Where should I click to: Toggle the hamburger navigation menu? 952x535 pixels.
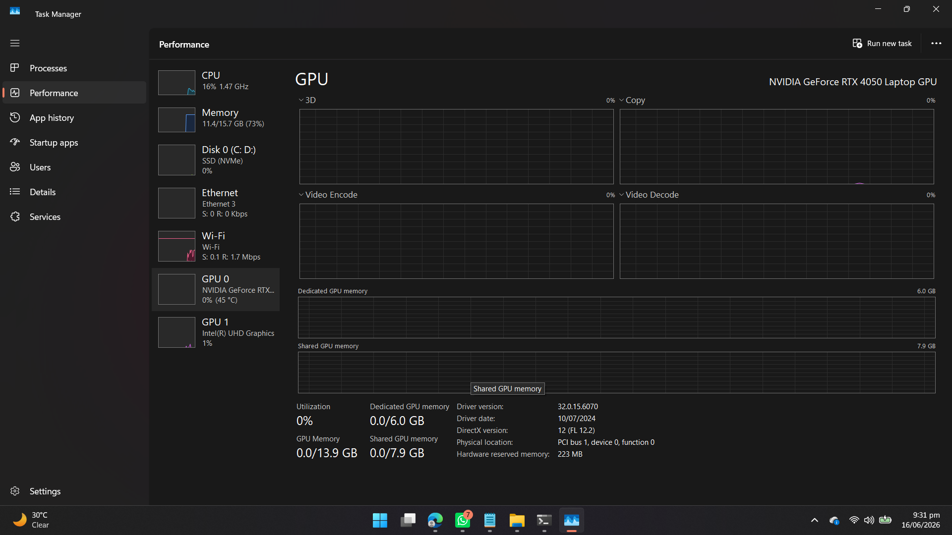(x=15, y=43)
